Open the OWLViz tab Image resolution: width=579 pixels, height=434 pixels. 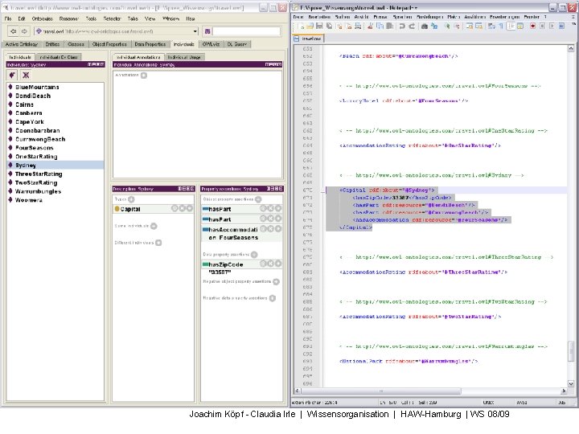click(x=211, y=44)
